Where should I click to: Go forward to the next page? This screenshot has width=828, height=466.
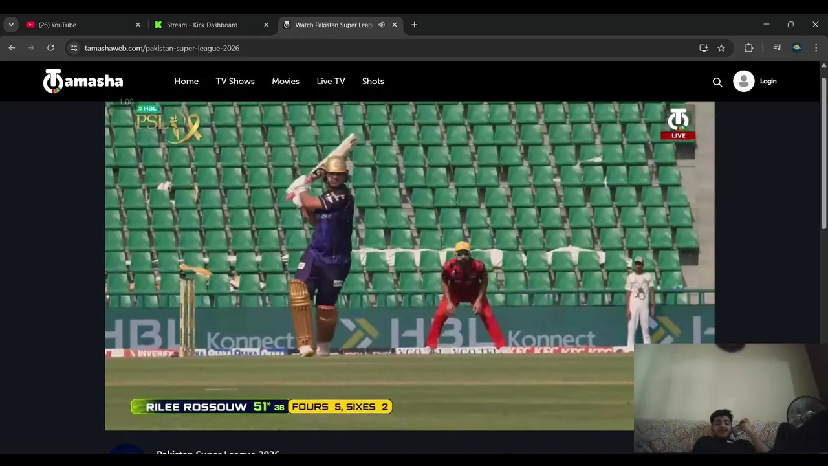pyautogui.click(x=31, y=48)
